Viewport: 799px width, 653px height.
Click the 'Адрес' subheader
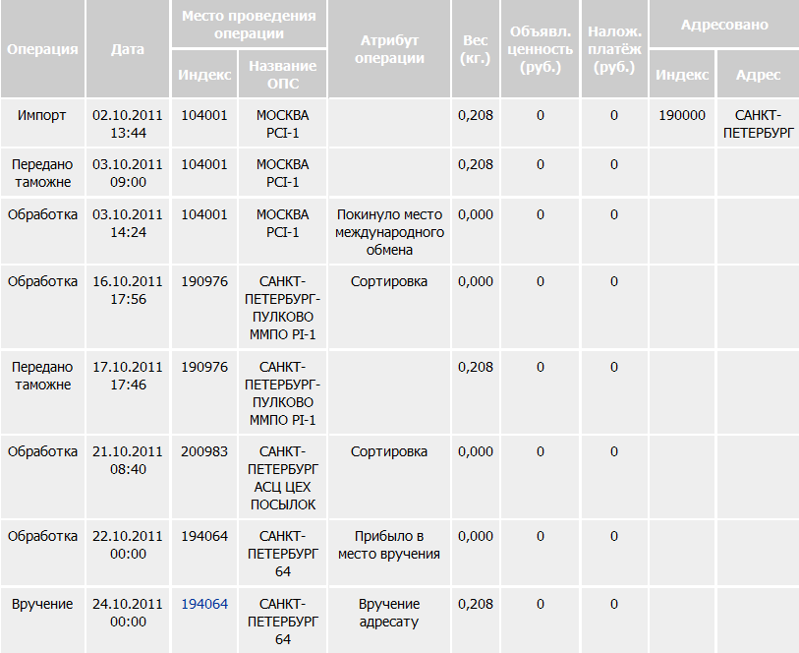tap(758, 74)
